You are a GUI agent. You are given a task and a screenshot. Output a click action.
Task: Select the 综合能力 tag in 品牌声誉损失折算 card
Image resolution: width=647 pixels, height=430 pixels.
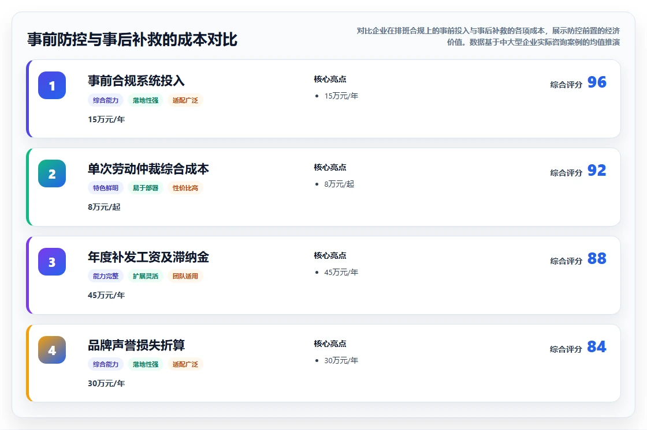pos(106,364)
